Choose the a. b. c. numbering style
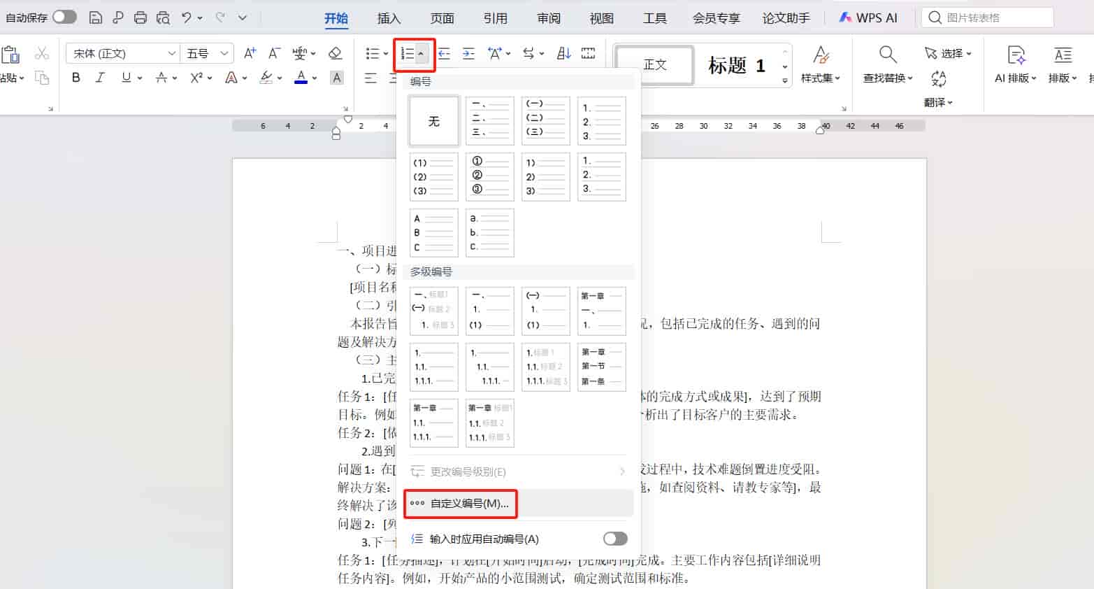Viewport: 1094px width, 589px height. pos(490,233)
